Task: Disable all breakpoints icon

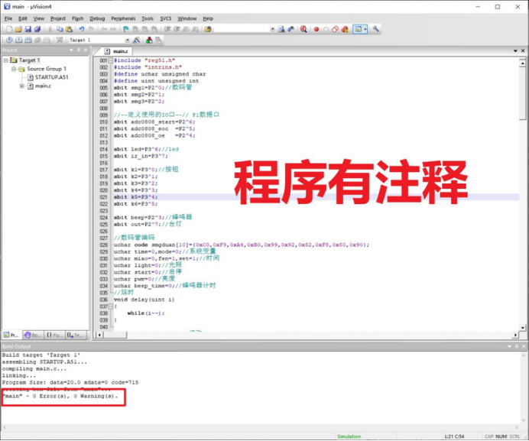Action: coord(335,29)
